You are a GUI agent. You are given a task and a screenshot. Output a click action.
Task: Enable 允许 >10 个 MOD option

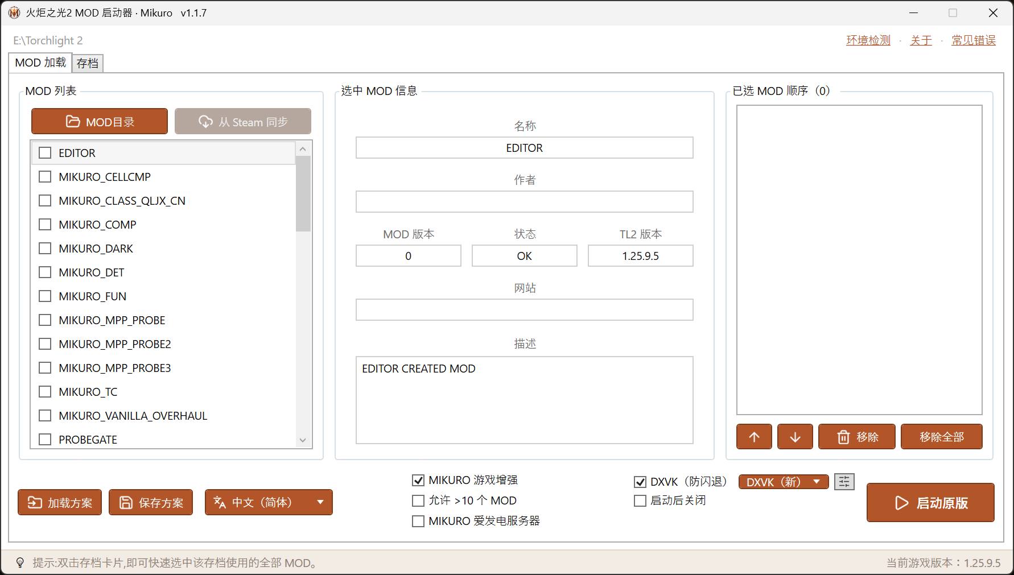click(x=418, y=500)
